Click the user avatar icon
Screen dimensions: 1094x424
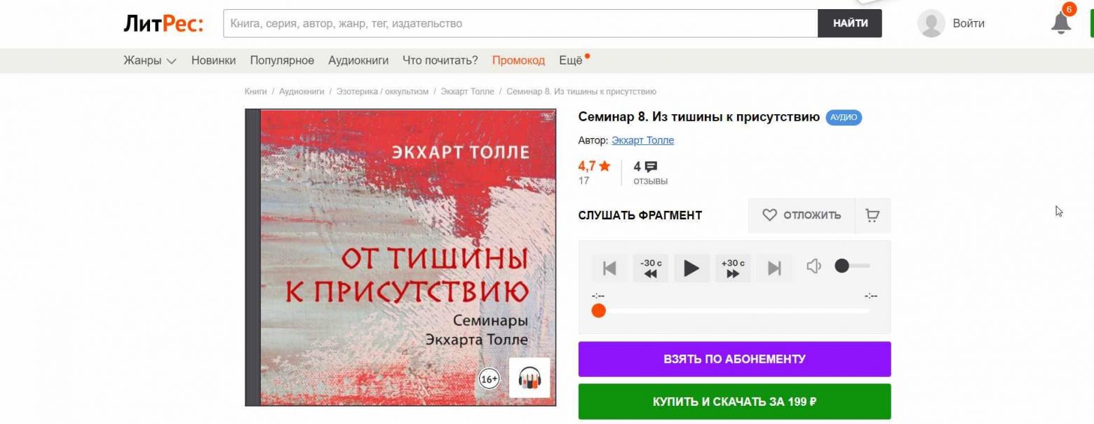(x=931, y=23)
